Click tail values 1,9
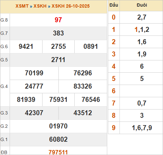Screen dimensions: 163x155 [x=142, y=54]
